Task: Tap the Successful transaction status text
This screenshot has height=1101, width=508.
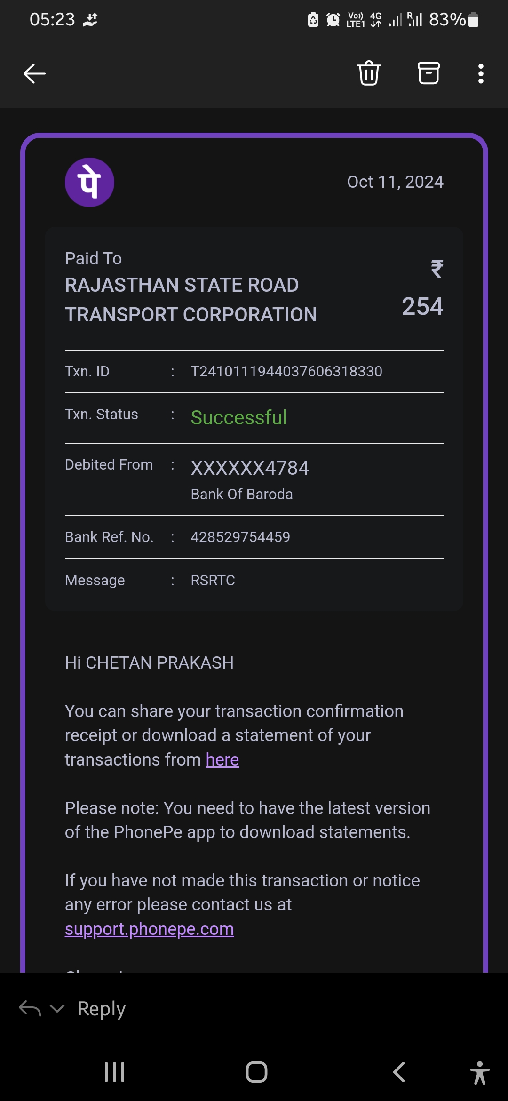Action: click(238, 418)
